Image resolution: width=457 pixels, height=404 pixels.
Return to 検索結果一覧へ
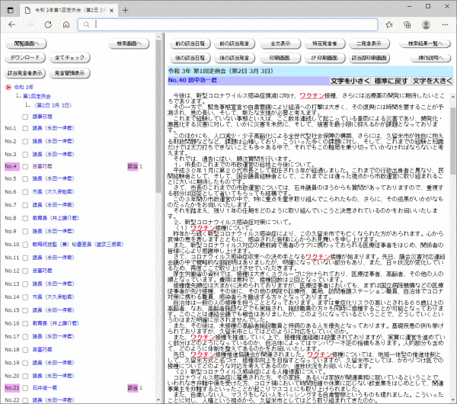coord(425,43)
